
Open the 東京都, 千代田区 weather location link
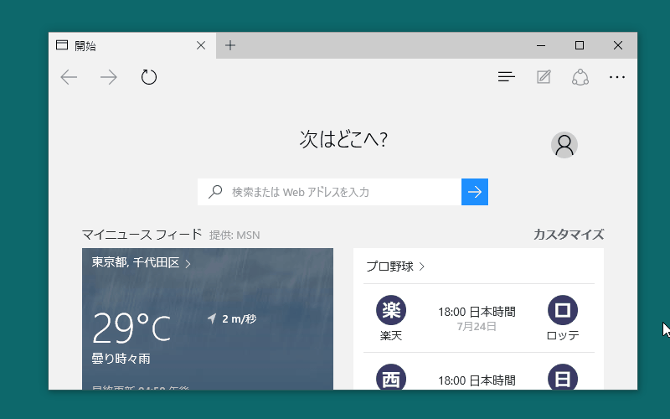141,262
